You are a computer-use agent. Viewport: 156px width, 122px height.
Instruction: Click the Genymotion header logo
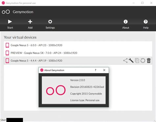click(x=6, y=12)
